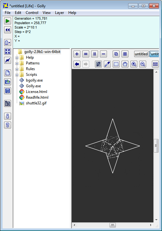Toggle tiled layers grid icon
Screen dimensions: 162x231
125,54
